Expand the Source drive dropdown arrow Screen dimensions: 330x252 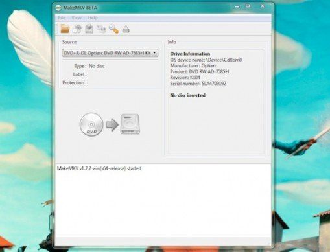(154, 52)
